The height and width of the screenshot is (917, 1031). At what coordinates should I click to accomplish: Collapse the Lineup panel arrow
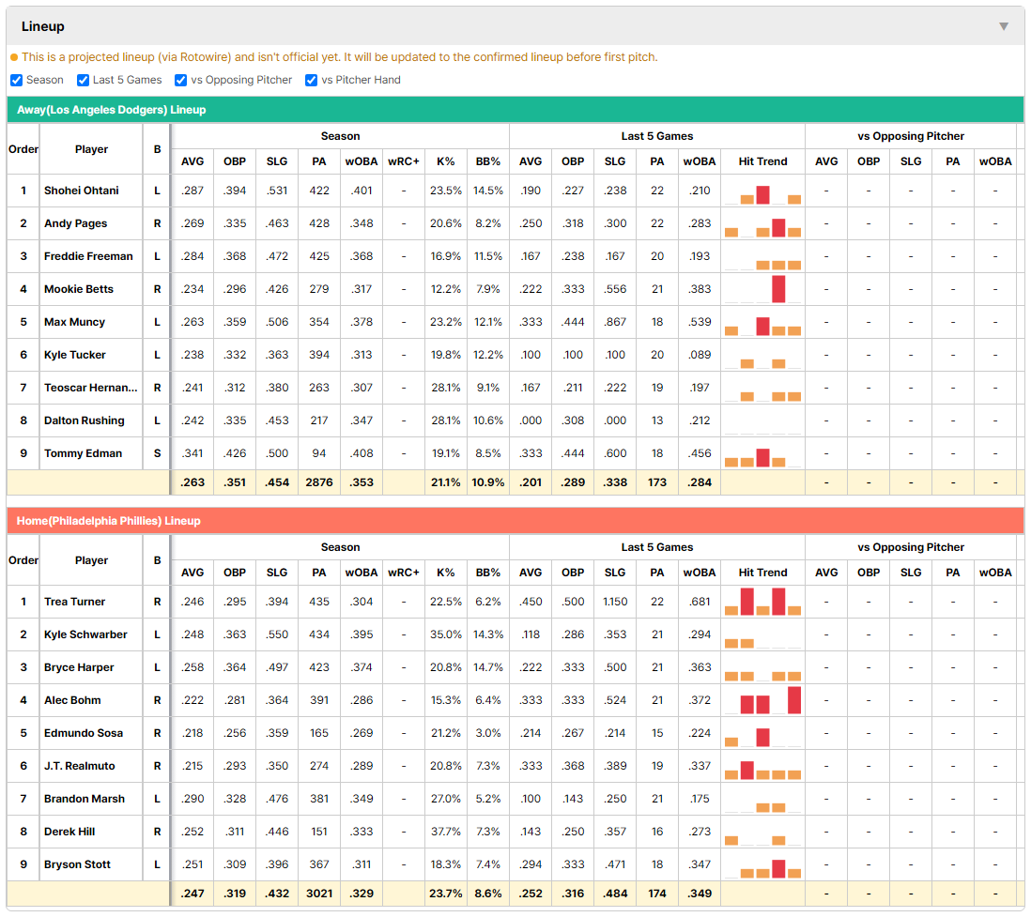coord(1004,26)
